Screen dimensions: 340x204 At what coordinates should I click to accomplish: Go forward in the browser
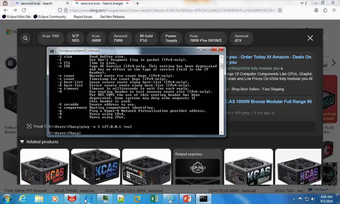pyautogui.click(x=15, y=10)
